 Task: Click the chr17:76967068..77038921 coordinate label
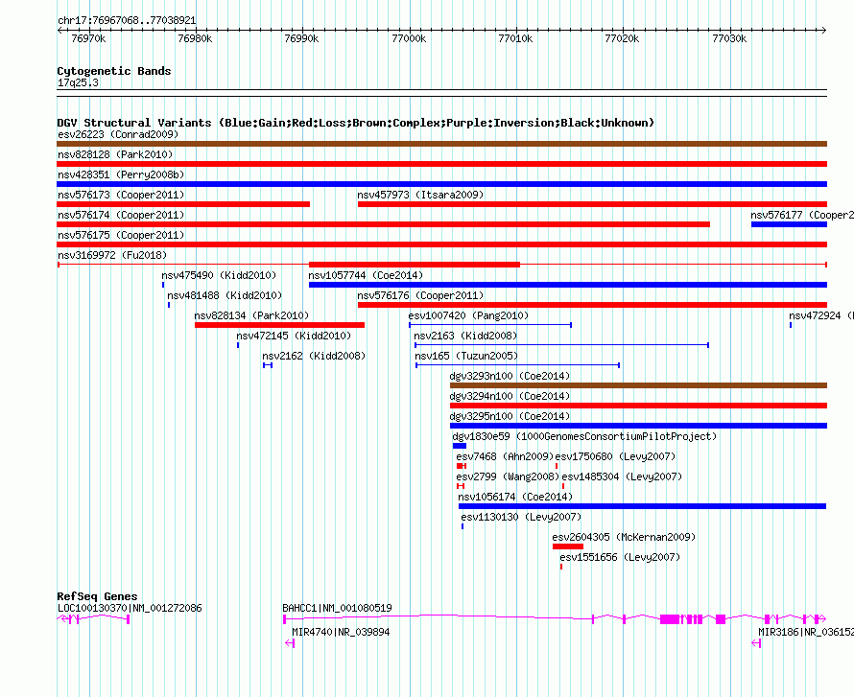(127, 20)
